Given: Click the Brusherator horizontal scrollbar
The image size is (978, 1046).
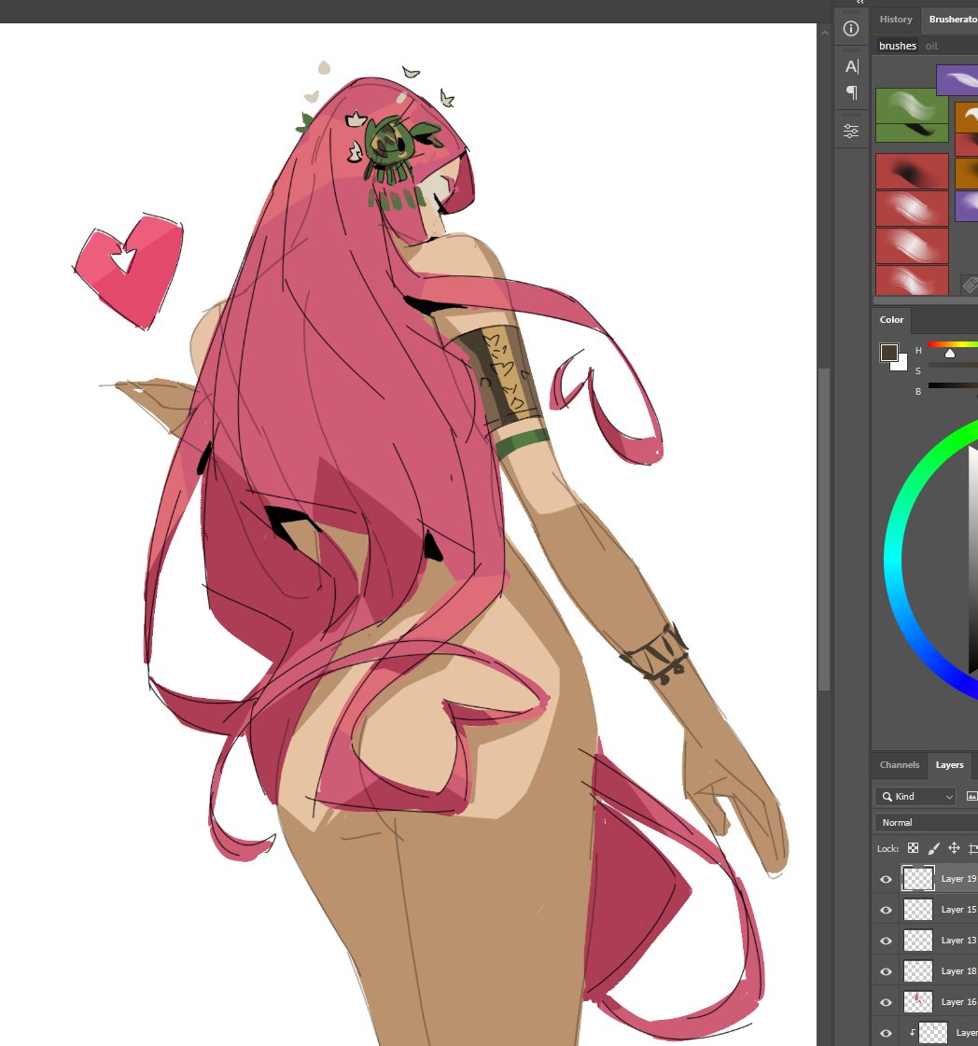Looking at the screenshot, I should [x=926, y=300].
